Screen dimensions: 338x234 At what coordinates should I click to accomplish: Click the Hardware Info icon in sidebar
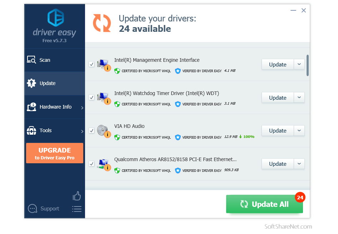pyautogui.click(x=31, y=107)
